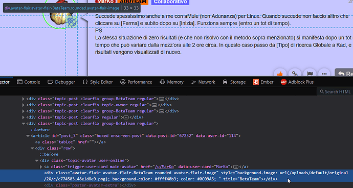Open the Ember inspector tab
353x188 pixels.
[263, 82]
